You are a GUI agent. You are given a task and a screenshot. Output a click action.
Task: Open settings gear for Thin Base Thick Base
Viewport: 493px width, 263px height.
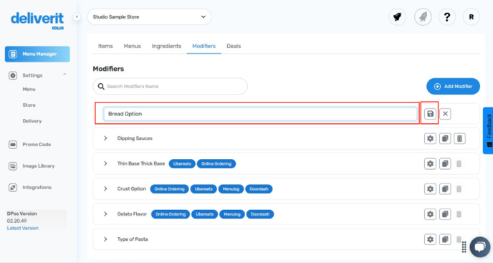[x=430, y=163]
